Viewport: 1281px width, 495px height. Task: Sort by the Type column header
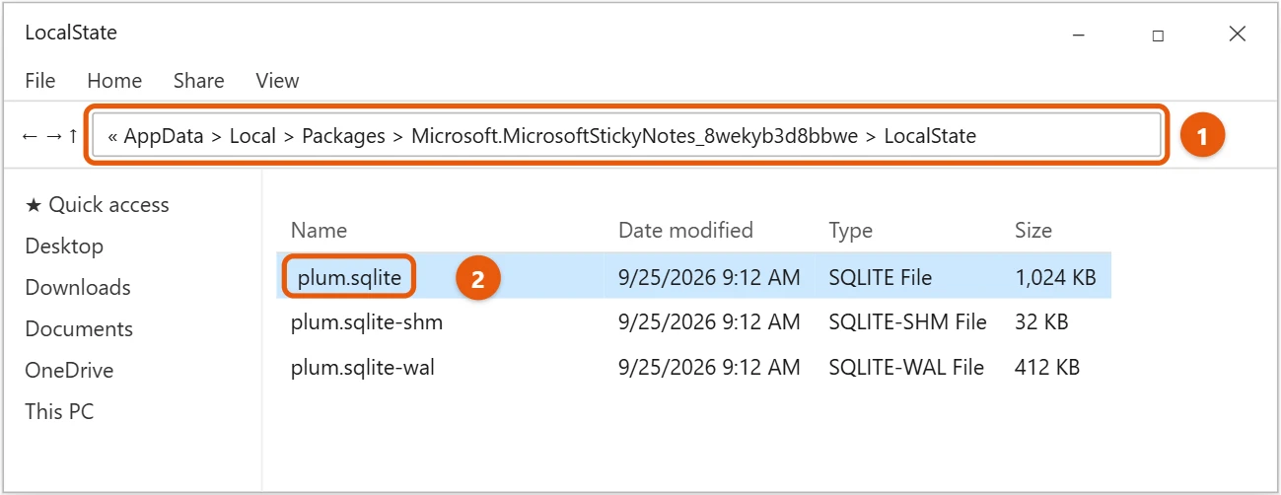click(x=851, y=231)
